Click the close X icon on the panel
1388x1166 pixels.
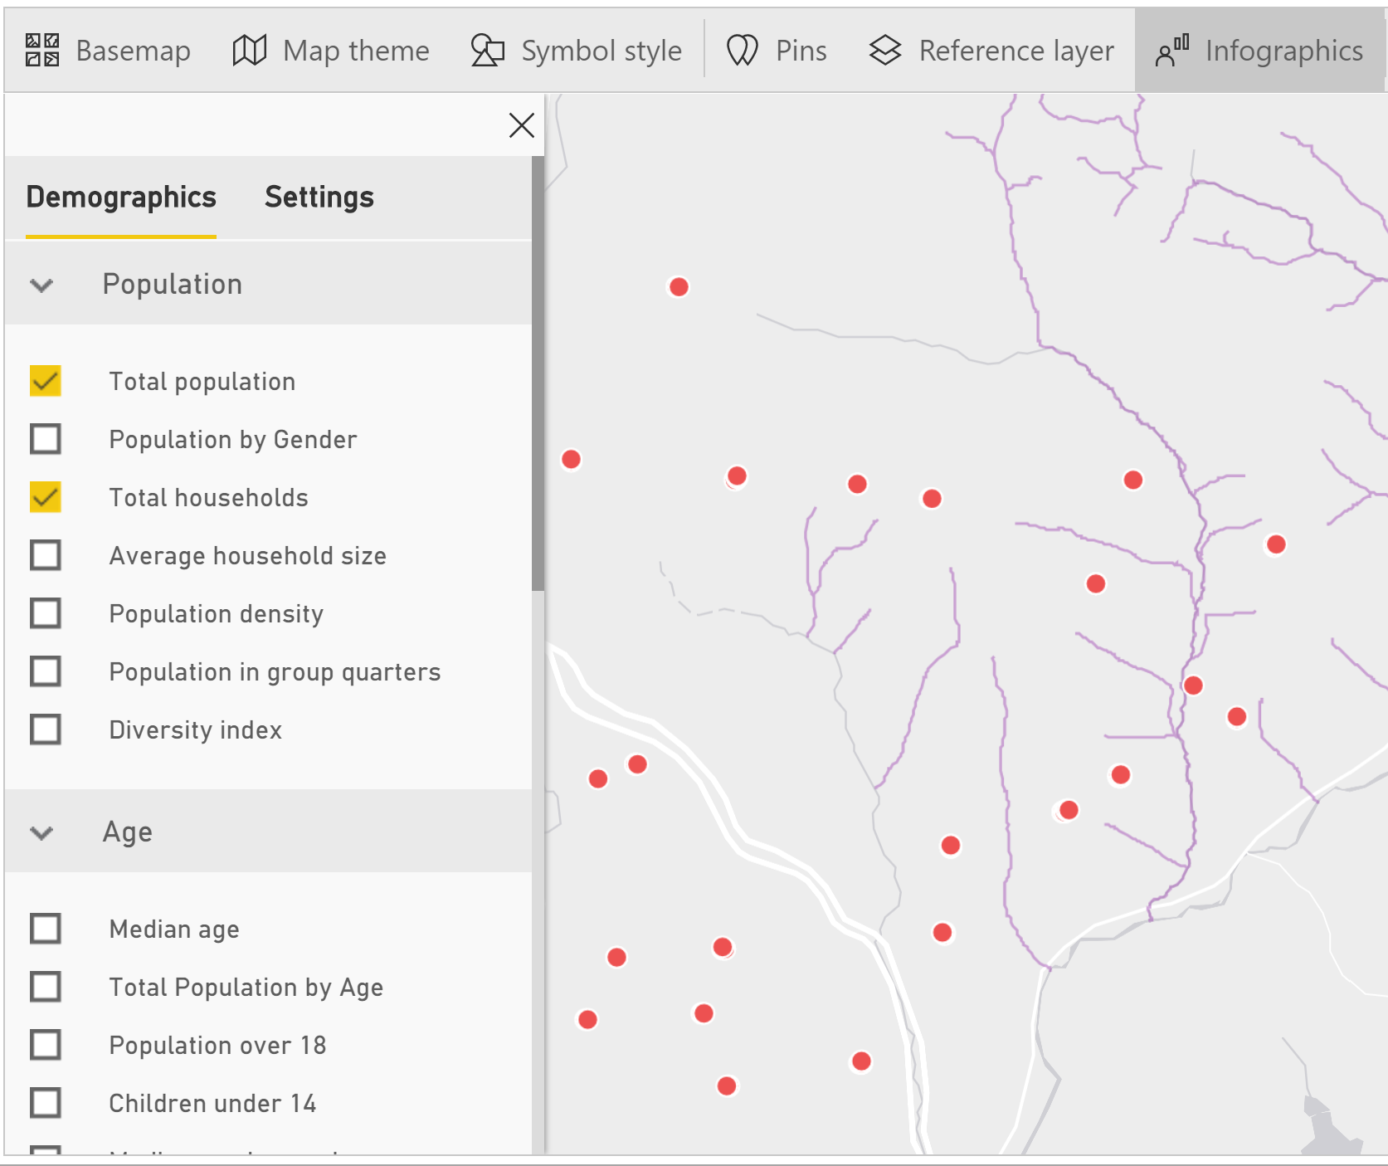[522, 125]
